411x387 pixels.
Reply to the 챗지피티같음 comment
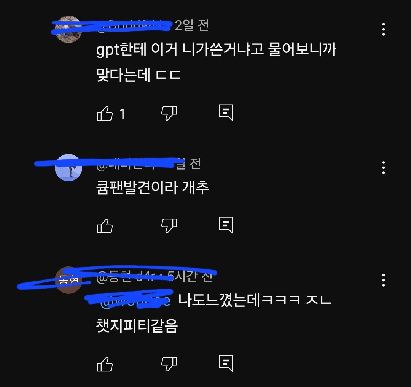226,364
